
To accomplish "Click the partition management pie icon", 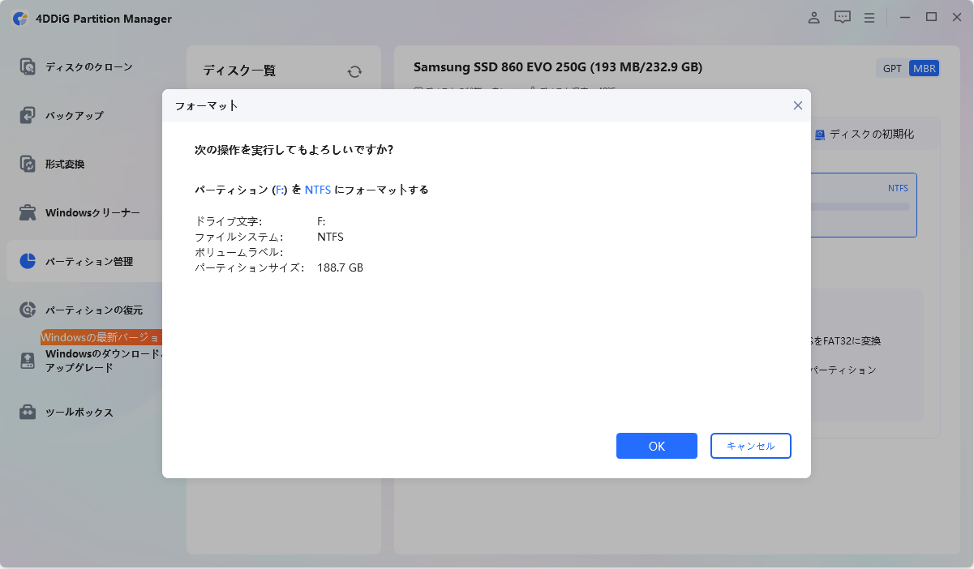I will (28, 261).
